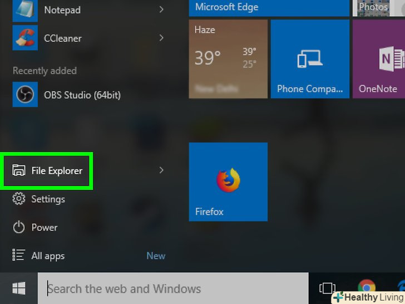Image resolution: width=405 pixels, height=304 pixels.
Task: Click the Power icon
Action: [18, 228]
